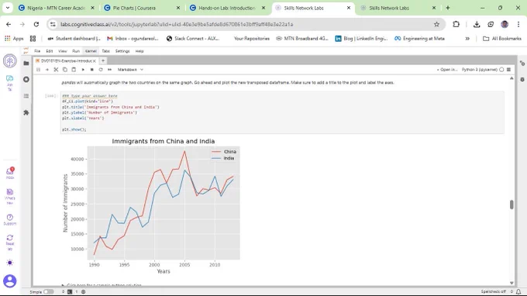527x296 pixels.
Task: Expand the sample python solution disclosure triangle
Action: coord(63,285)
